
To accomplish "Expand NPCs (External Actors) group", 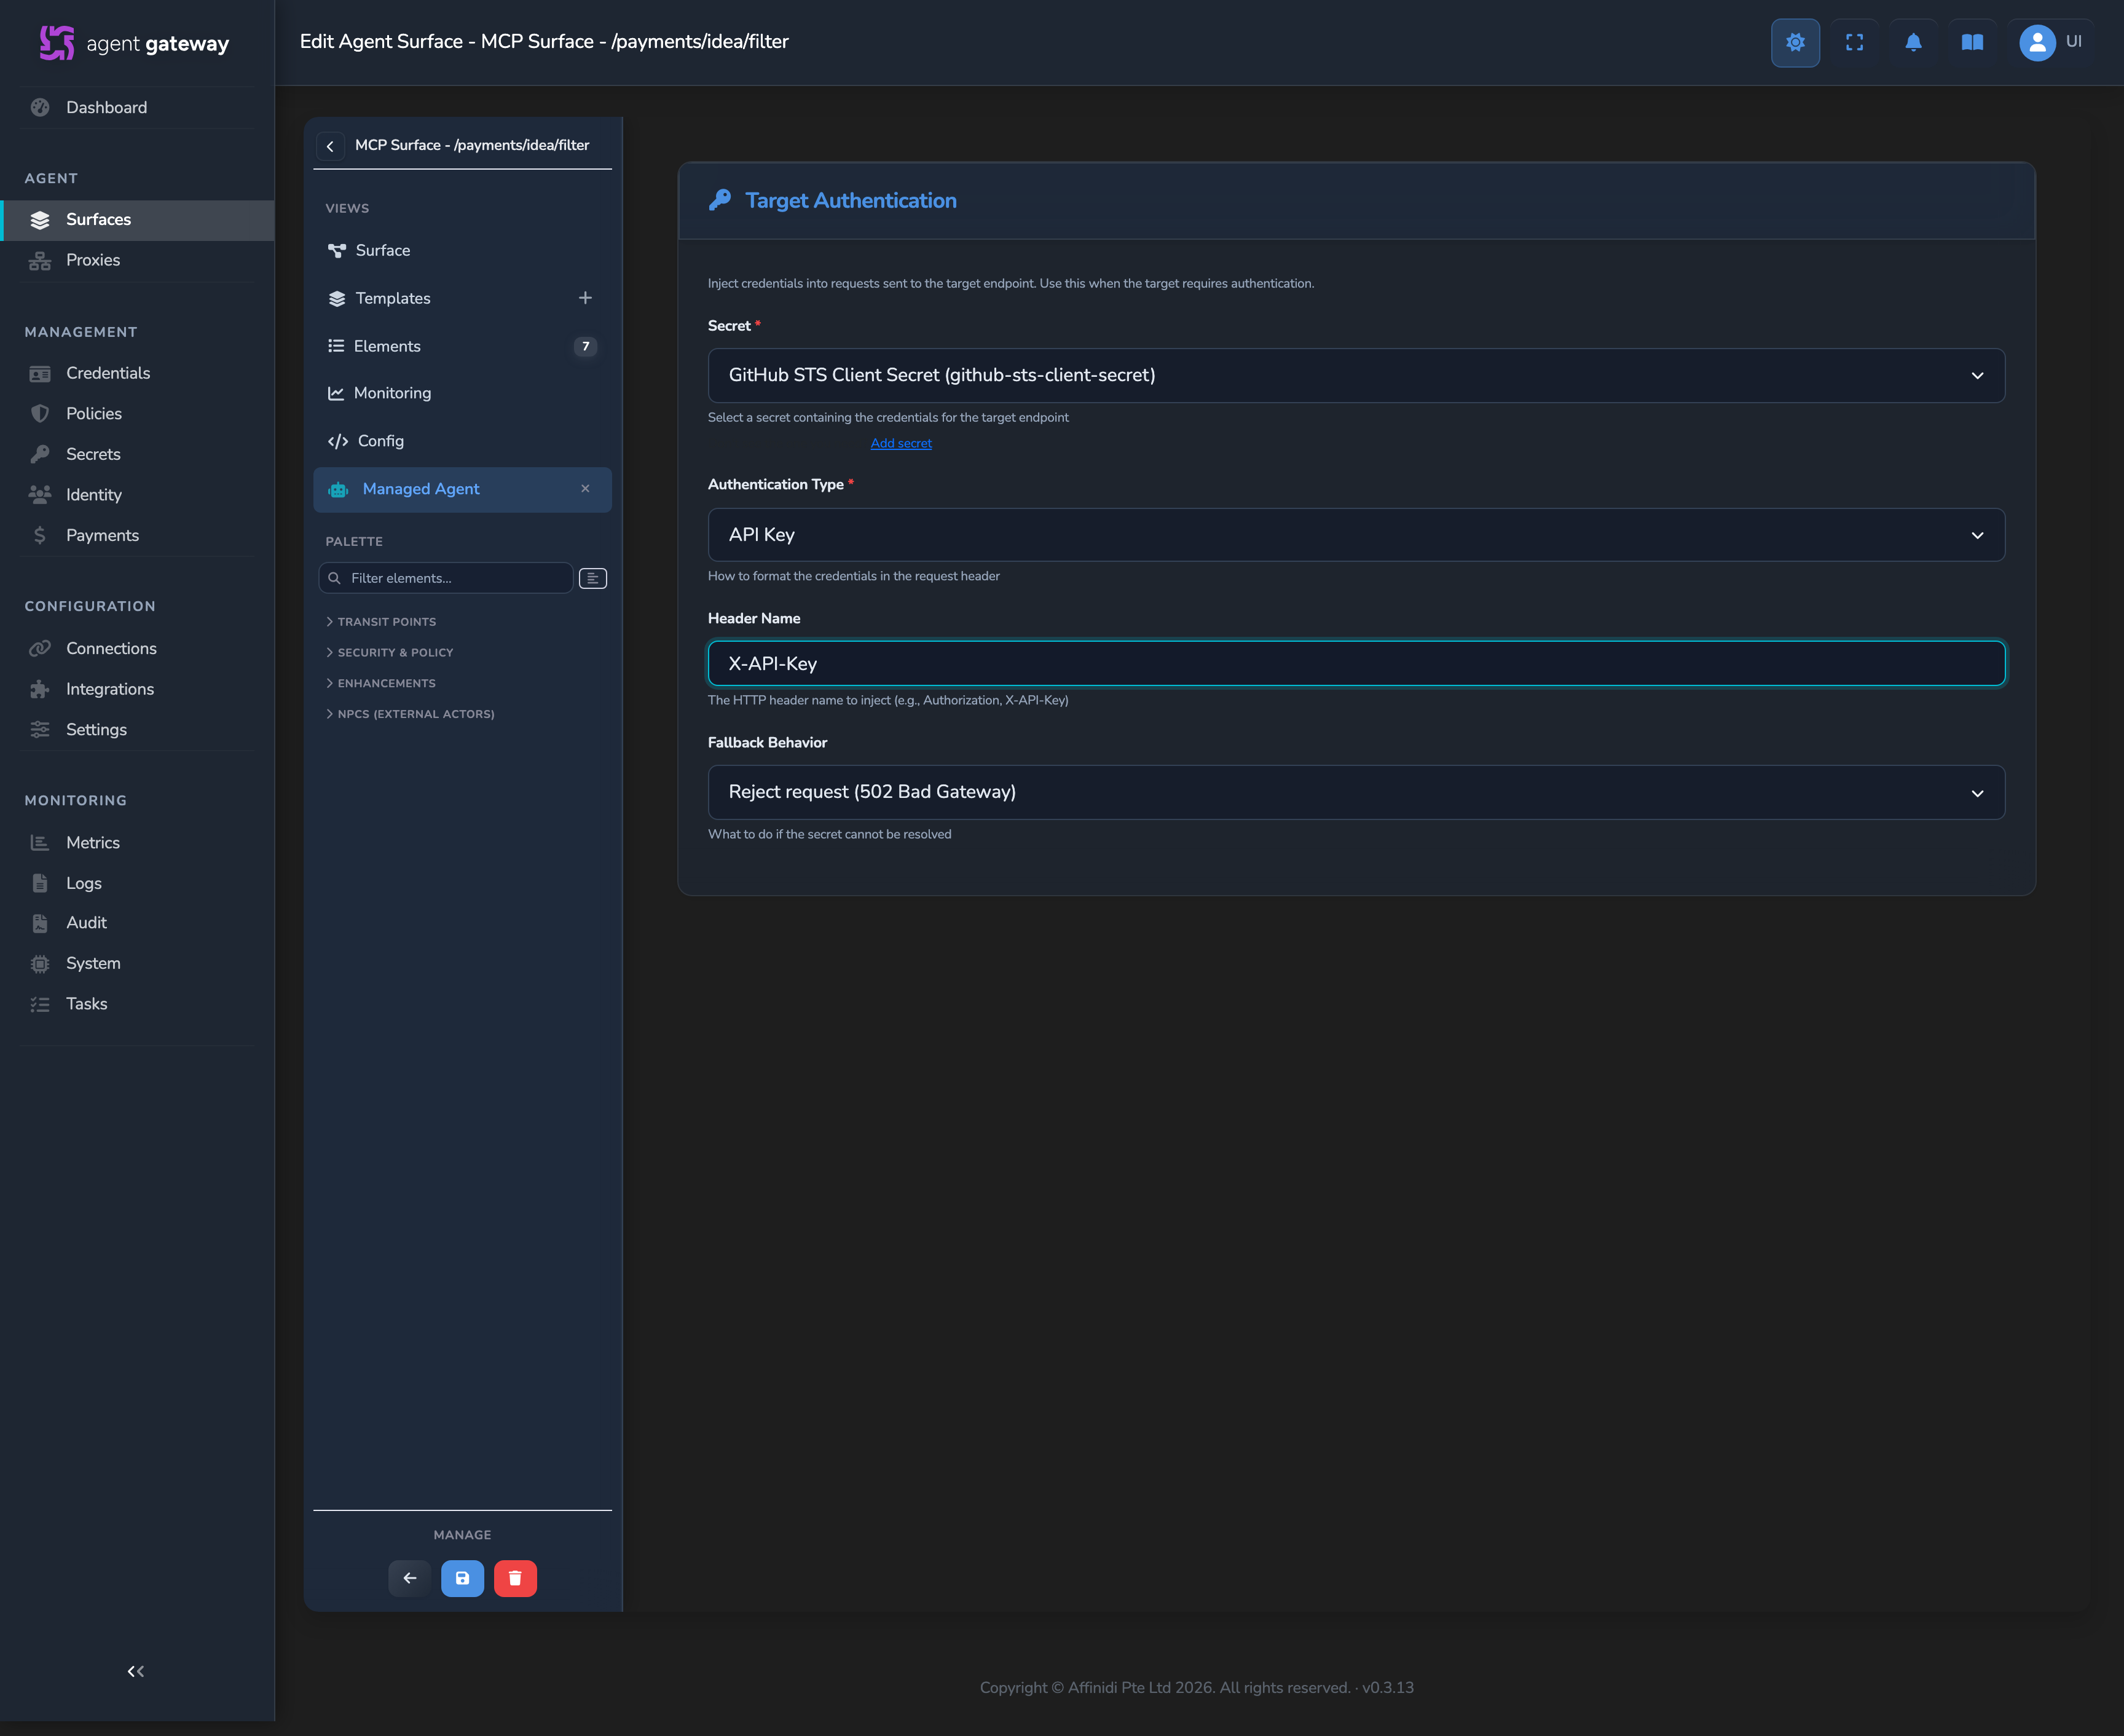I will click(x=410, y=714).
